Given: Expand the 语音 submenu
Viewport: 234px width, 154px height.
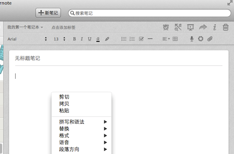Looking at the screenshot, I should point(82,142).
